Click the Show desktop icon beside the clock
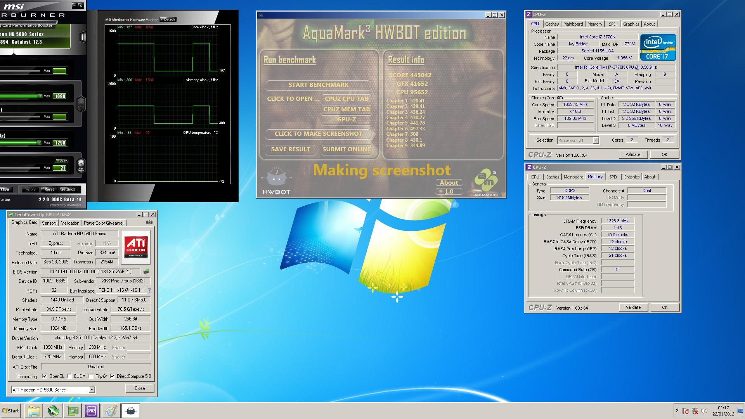The image size is (745, 419). [740, 411]
